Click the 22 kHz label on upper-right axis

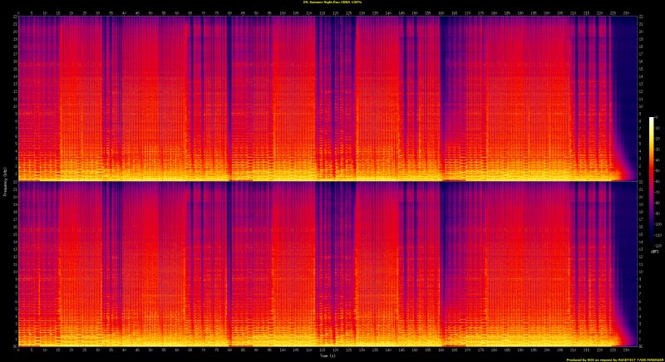(640, 17)
